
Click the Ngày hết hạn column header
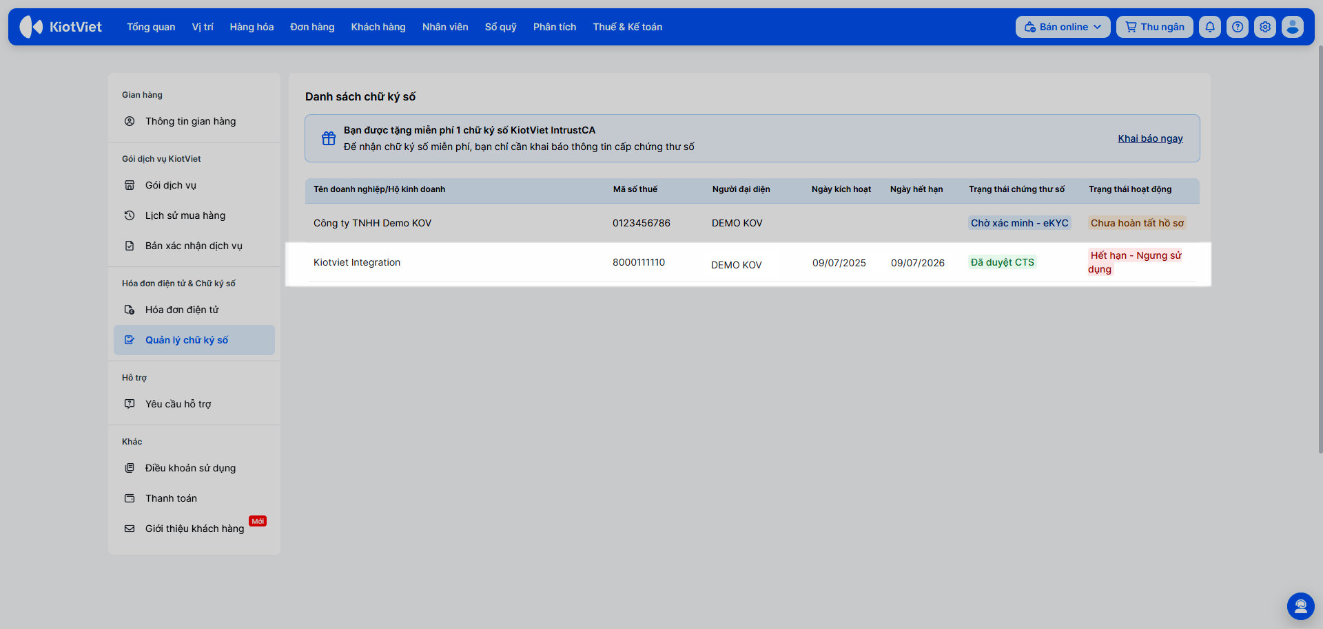click(x=916, y=189)
